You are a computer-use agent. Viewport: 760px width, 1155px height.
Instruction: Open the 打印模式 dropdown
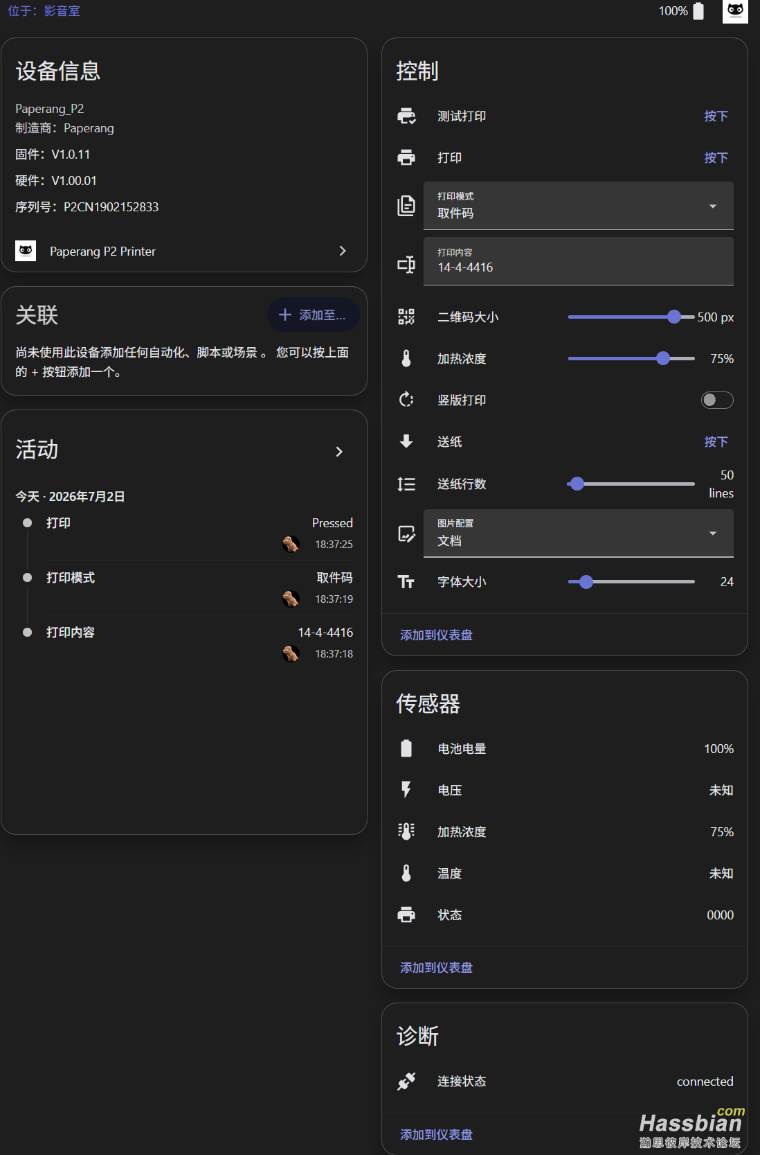pos(579,206)
